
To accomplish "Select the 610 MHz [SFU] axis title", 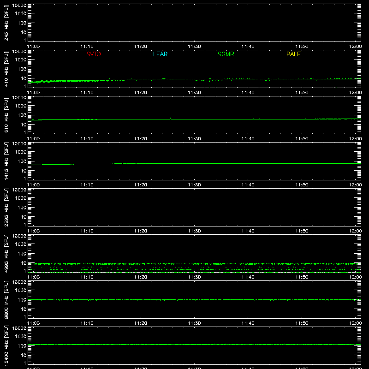I will pyautogui.click(x=6, y=115).
